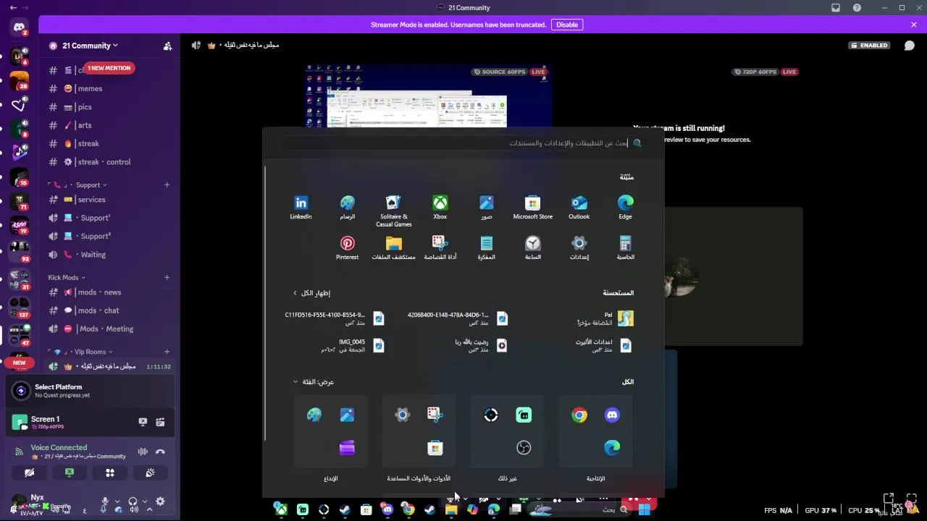The image size is (927, 521).
Task: Select Quest platform prompt
Action: [90, 391]
